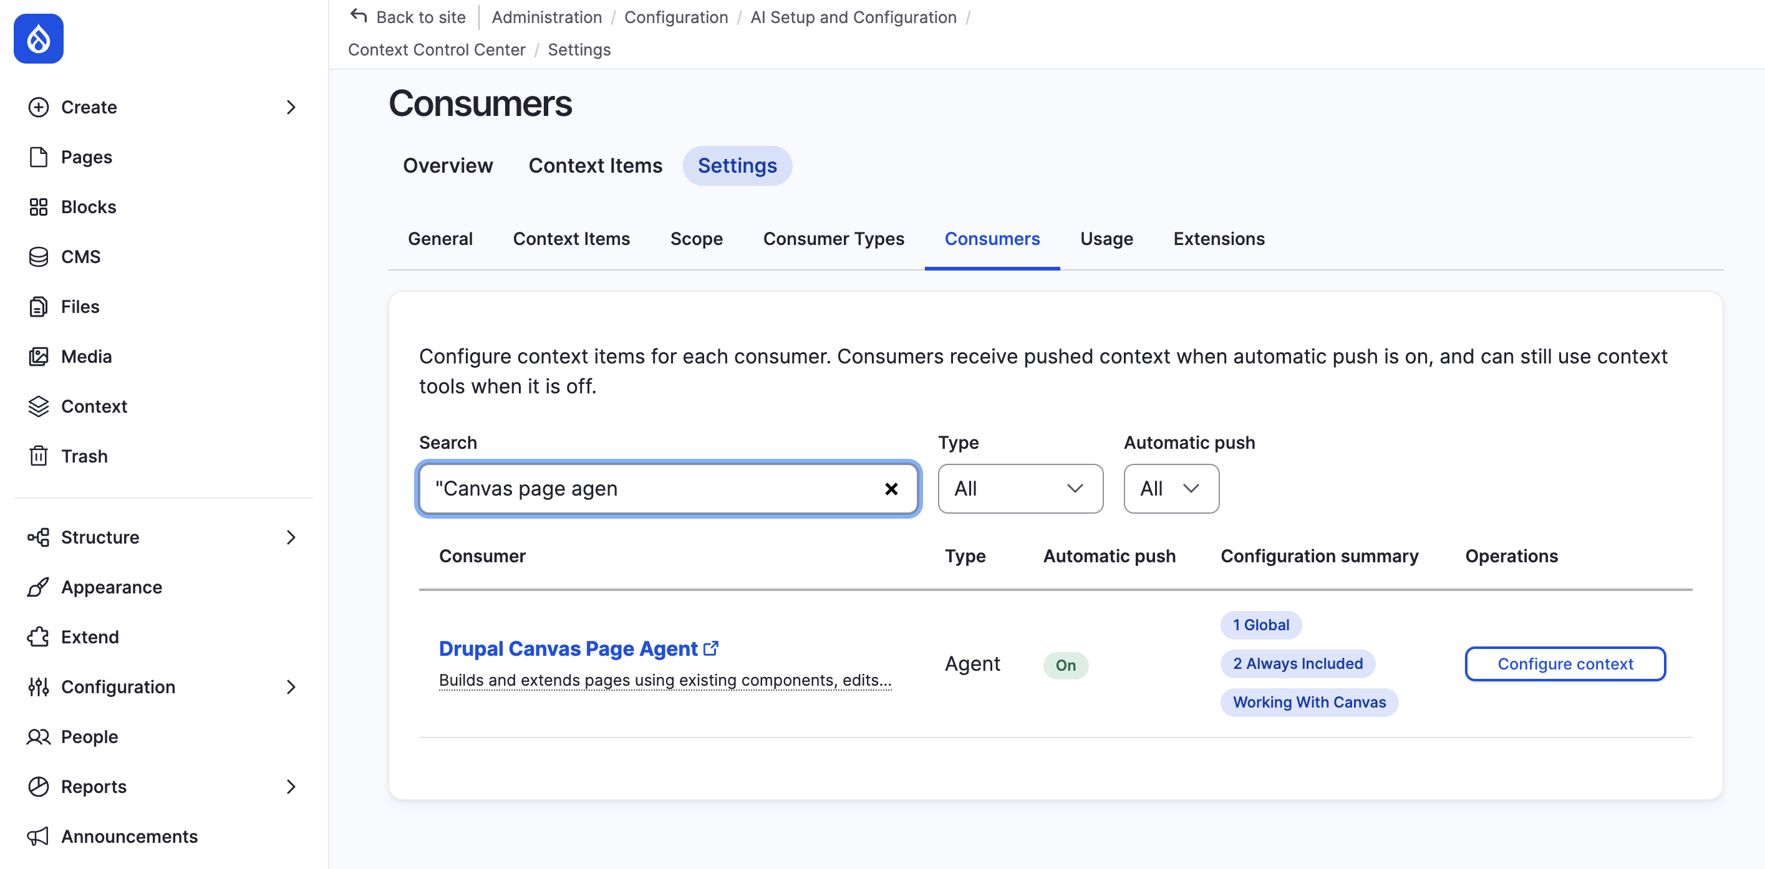The width and height of the screenshot is (1765, 869).
Task: Click the Drupal drop logo
Action: [39, 39]
